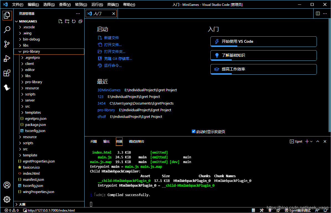Open the terminal launch profile dropdown arrow
Viewport: 331px width, 213px height.
click(x=311, y=141)
